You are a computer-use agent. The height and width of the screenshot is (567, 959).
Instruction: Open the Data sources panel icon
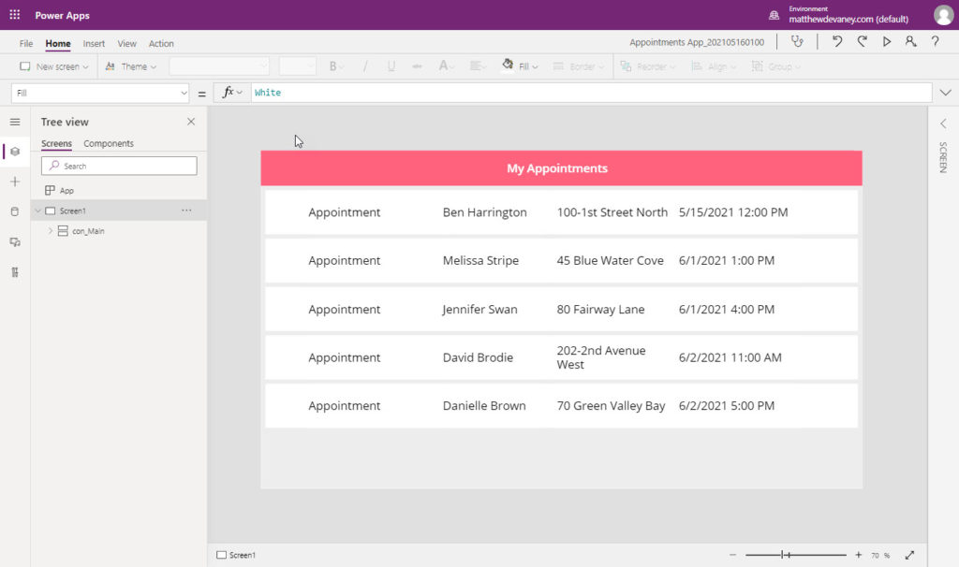[x=14, y=212]
